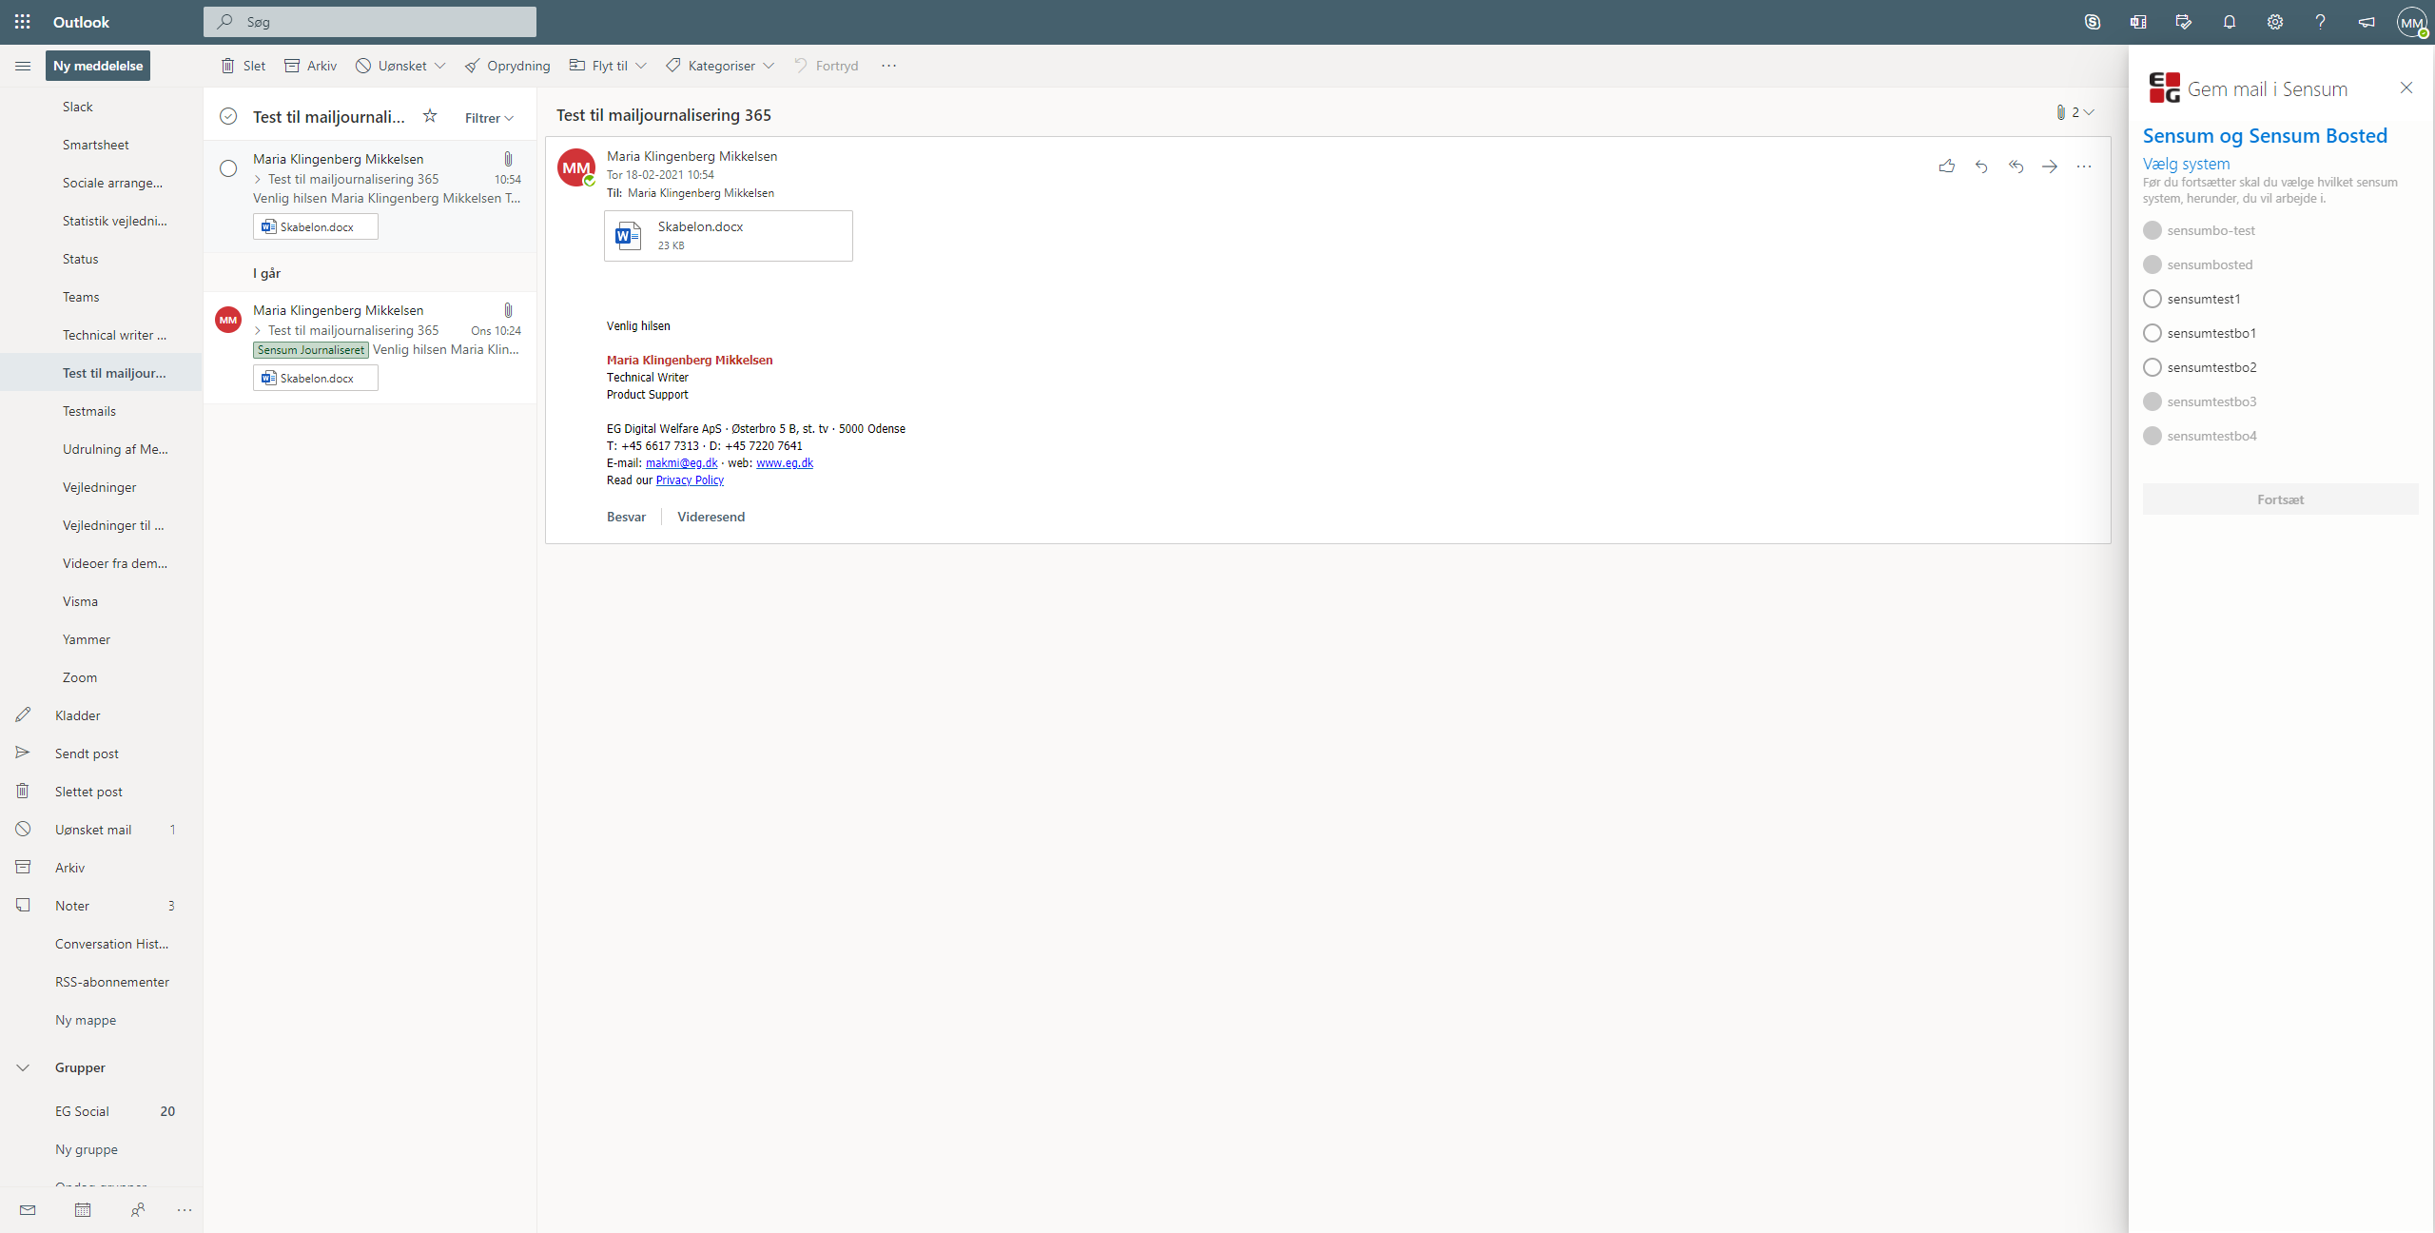This screenshot has width=2435, height=1233.
Task: Switch to mail view icon at bottom
Action: coord(28,1210)
